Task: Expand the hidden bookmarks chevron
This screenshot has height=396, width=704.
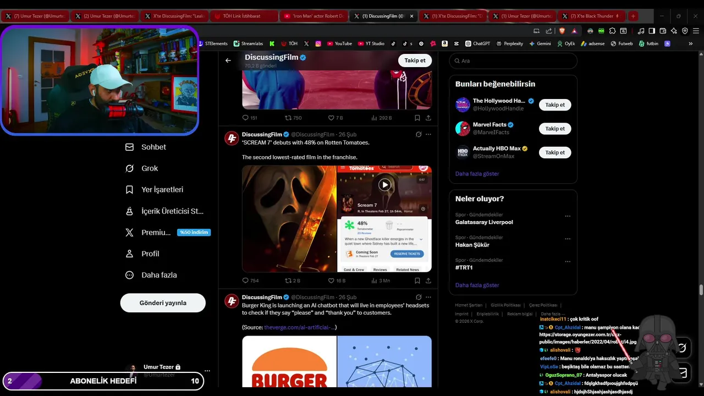Action: [691, 43]
